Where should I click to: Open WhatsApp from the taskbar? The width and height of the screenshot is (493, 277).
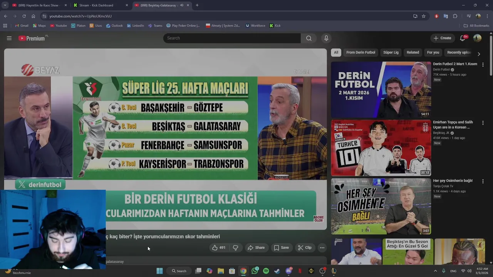point(255,271)
